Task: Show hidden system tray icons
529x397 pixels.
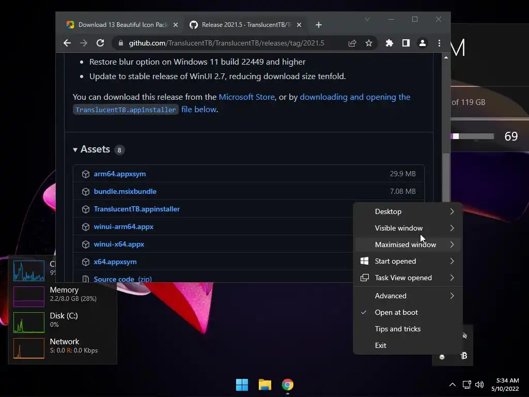Action: point(453,385)
